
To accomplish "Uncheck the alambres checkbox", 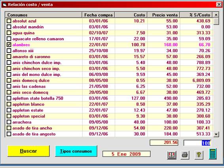I will 9,45.
